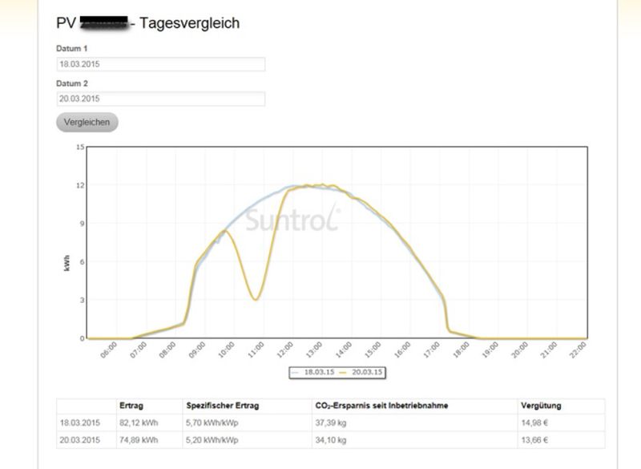641x469 pixels.
Task: Click the 12:00 label on the time axis
Action: pyautogui.click(x=284, y=350)
